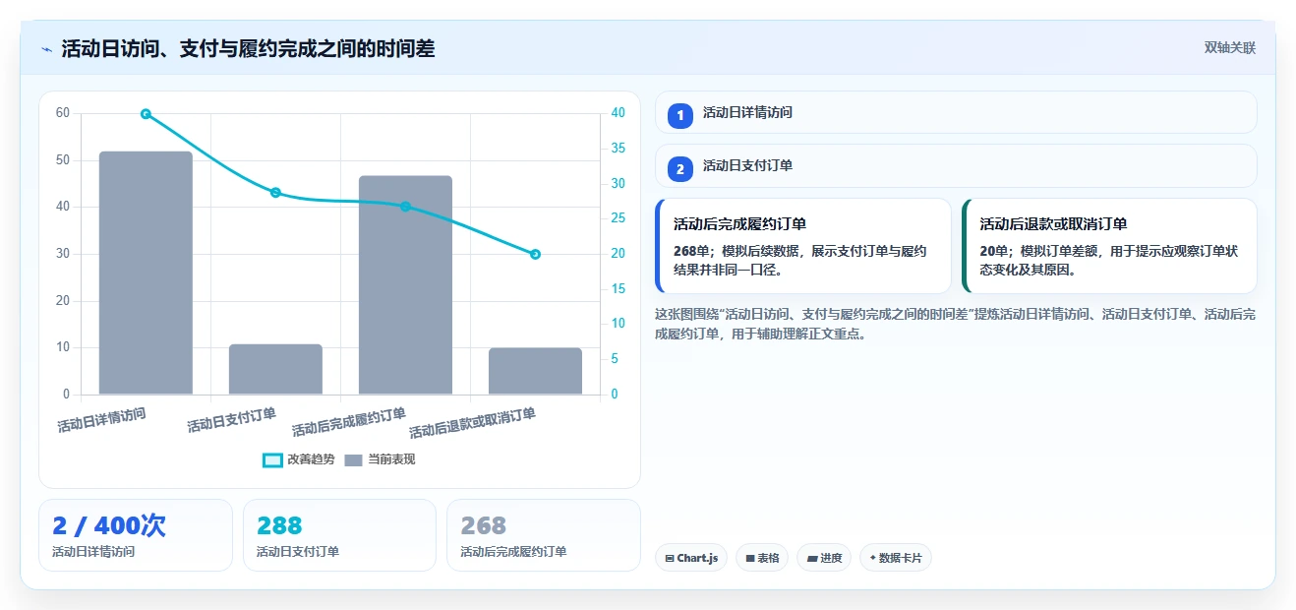1296x610 pixels.
Task: Click the x-axis label 活动后退款或取消订单
Action: (x=472, y=423)
